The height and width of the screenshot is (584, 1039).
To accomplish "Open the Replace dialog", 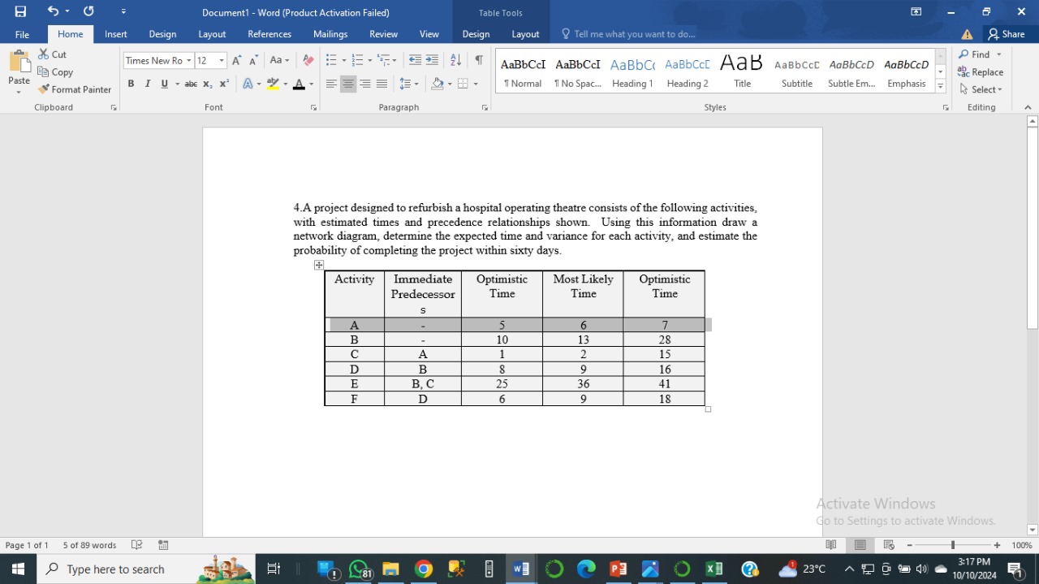I will pos(981,72).
